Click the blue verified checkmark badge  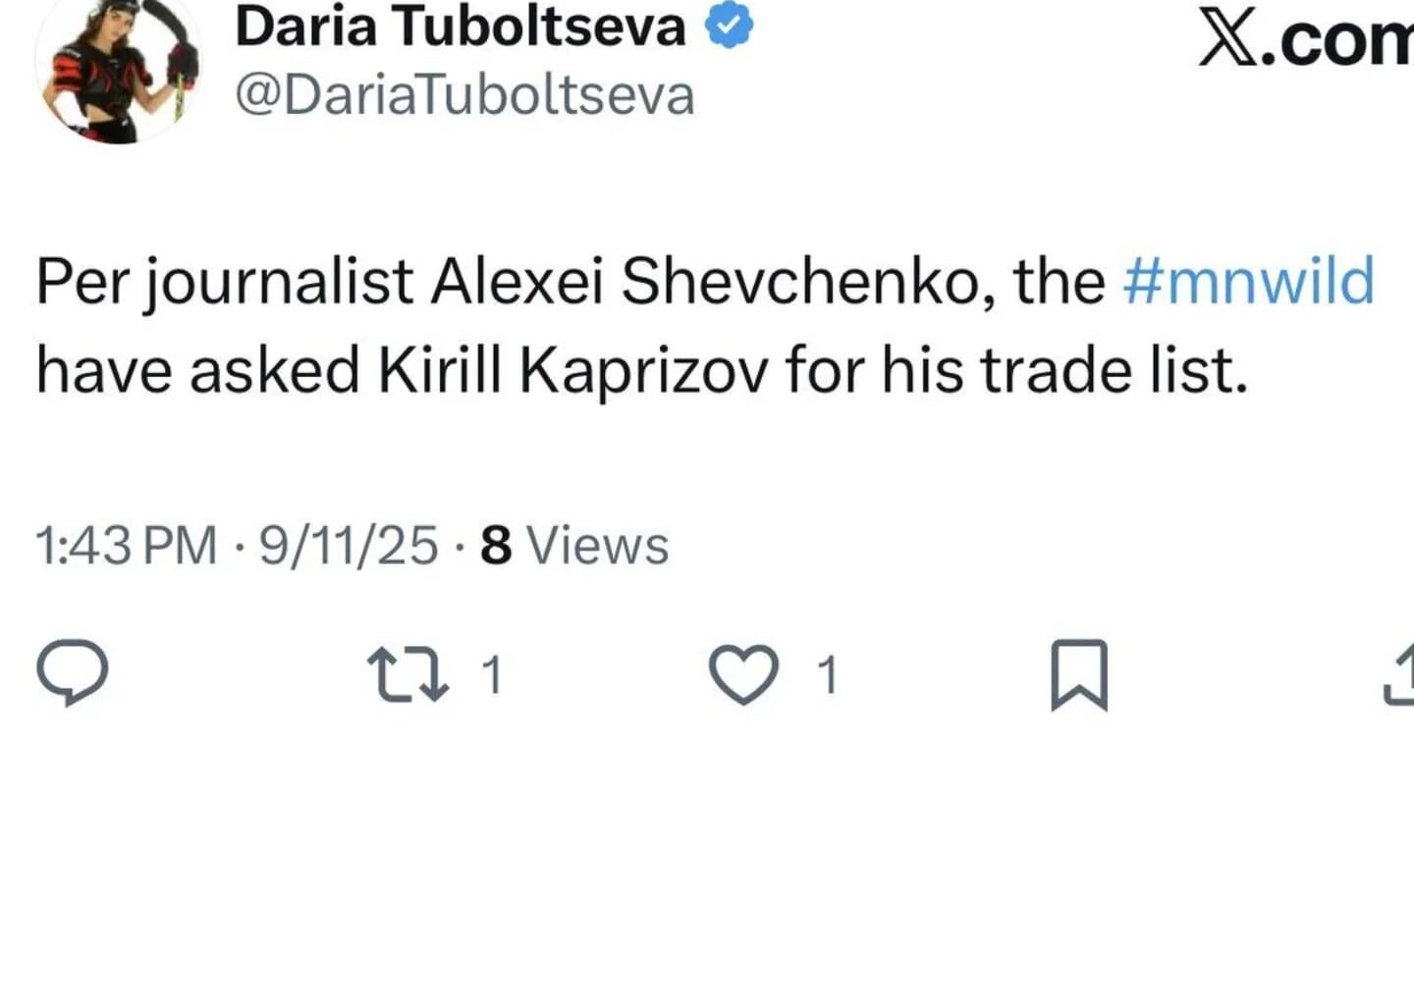click(730, 26)
